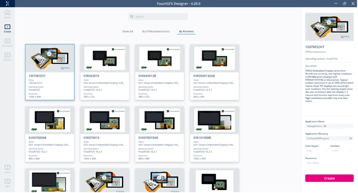Select the EVK070006B board thumbnail

pos(50,120)
